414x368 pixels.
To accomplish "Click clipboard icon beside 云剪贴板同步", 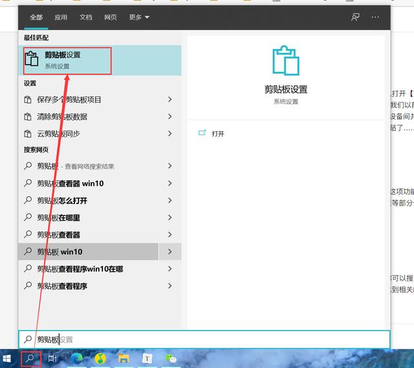I will (x=28, y=134).
